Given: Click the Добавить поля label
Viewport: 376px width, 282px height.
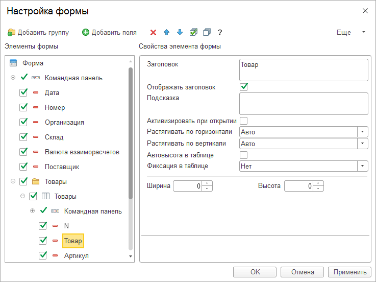Looking at the screenshot, I should (x=114, y=32).
